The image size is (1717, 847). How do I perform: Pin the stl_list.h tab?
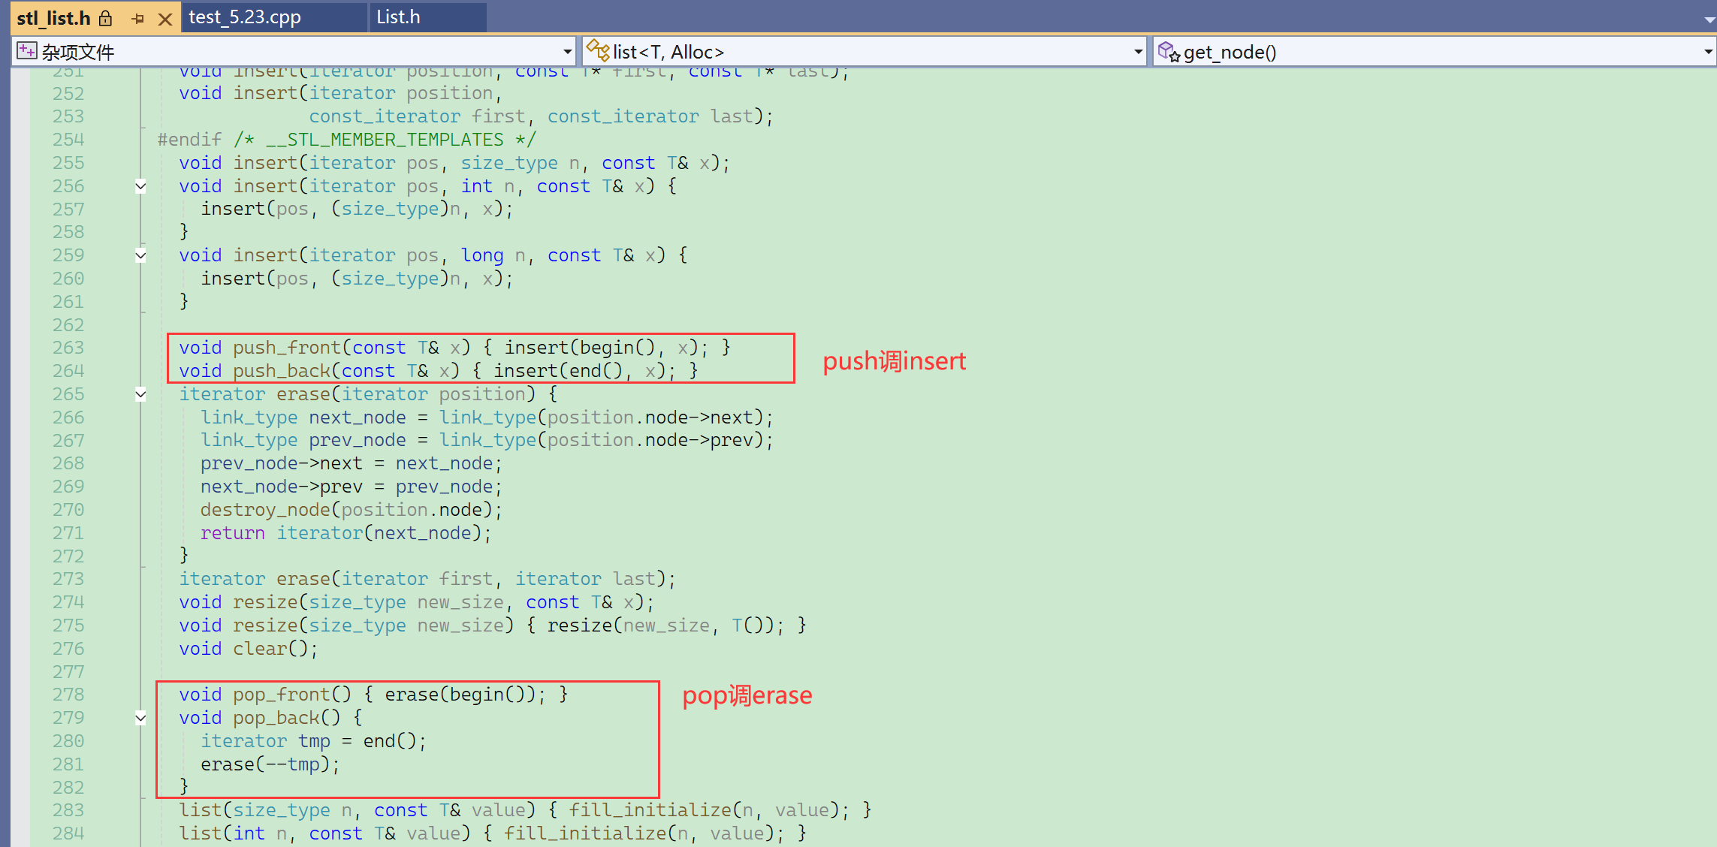click(137, 19)
